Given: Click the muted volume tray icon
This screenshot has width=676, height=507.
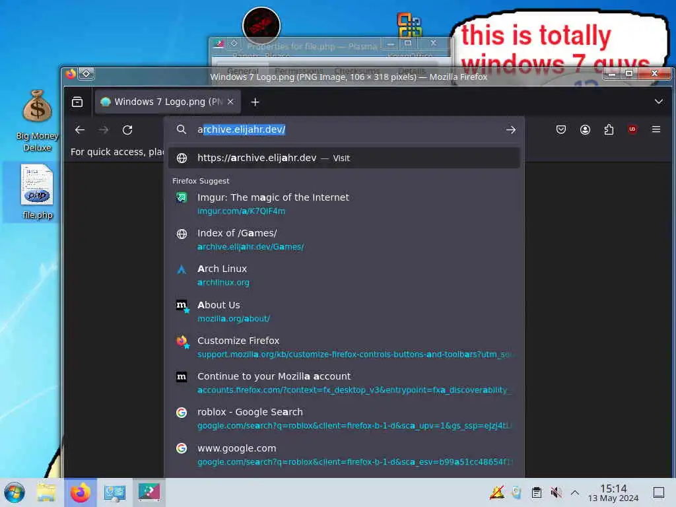Looking at the screenshot, I should click(x=556, y=492).
